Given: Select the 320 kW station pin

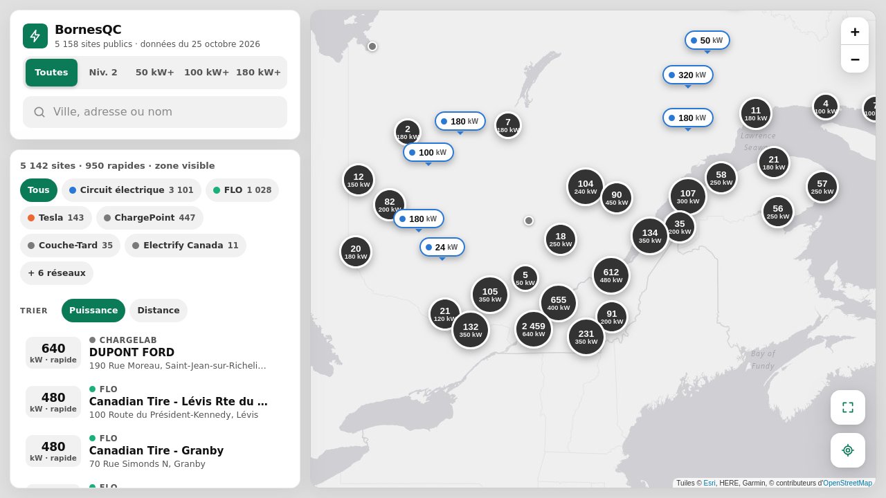Looking at the screenshot, I should (x=688, y=75).
